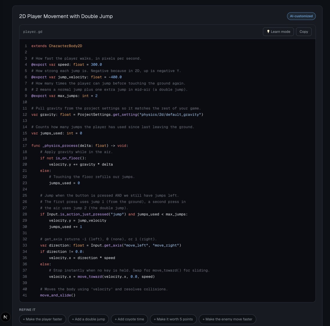Click 'velocity.y += gravity * delta' line
330x326 pixels.
point(81,164)
